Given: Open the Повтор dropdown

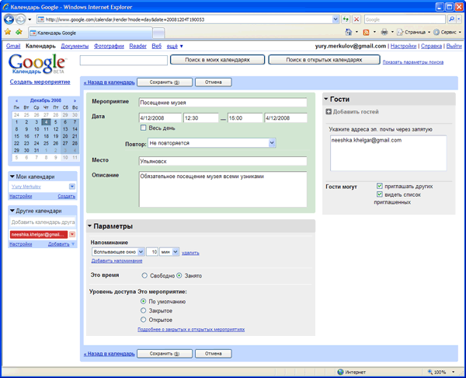Looking at the screenshot, I should 212,143.
